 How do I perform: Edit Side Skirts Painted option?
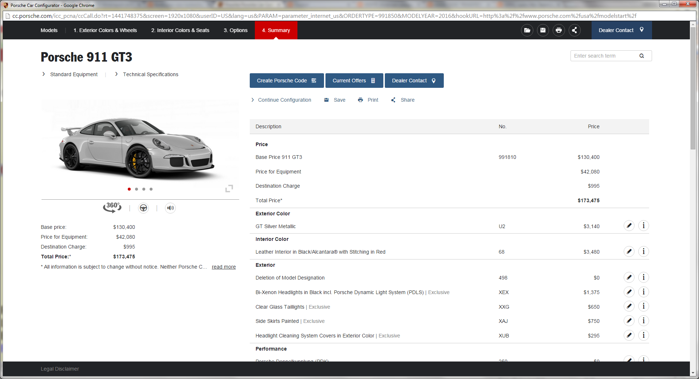[x=629, y=321]
